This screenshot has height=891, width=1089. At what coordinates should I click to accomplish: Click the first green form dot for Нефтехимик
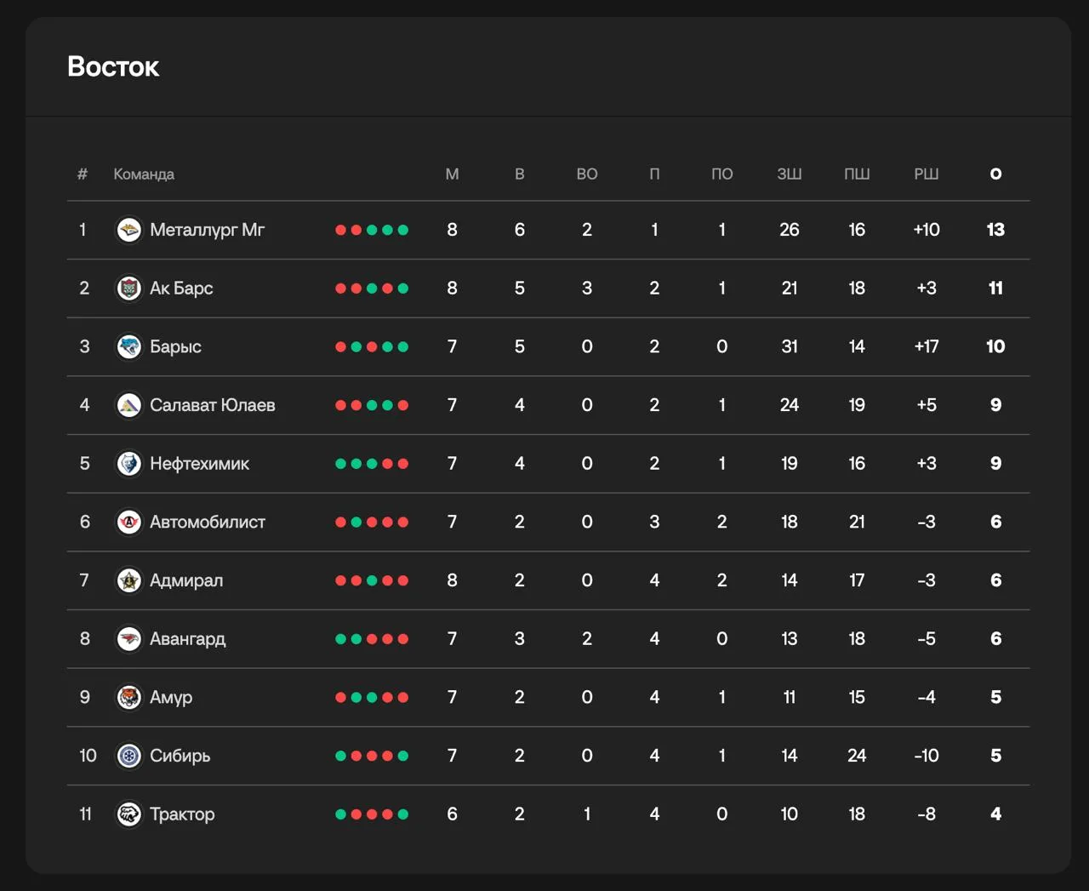coord(340,464)
